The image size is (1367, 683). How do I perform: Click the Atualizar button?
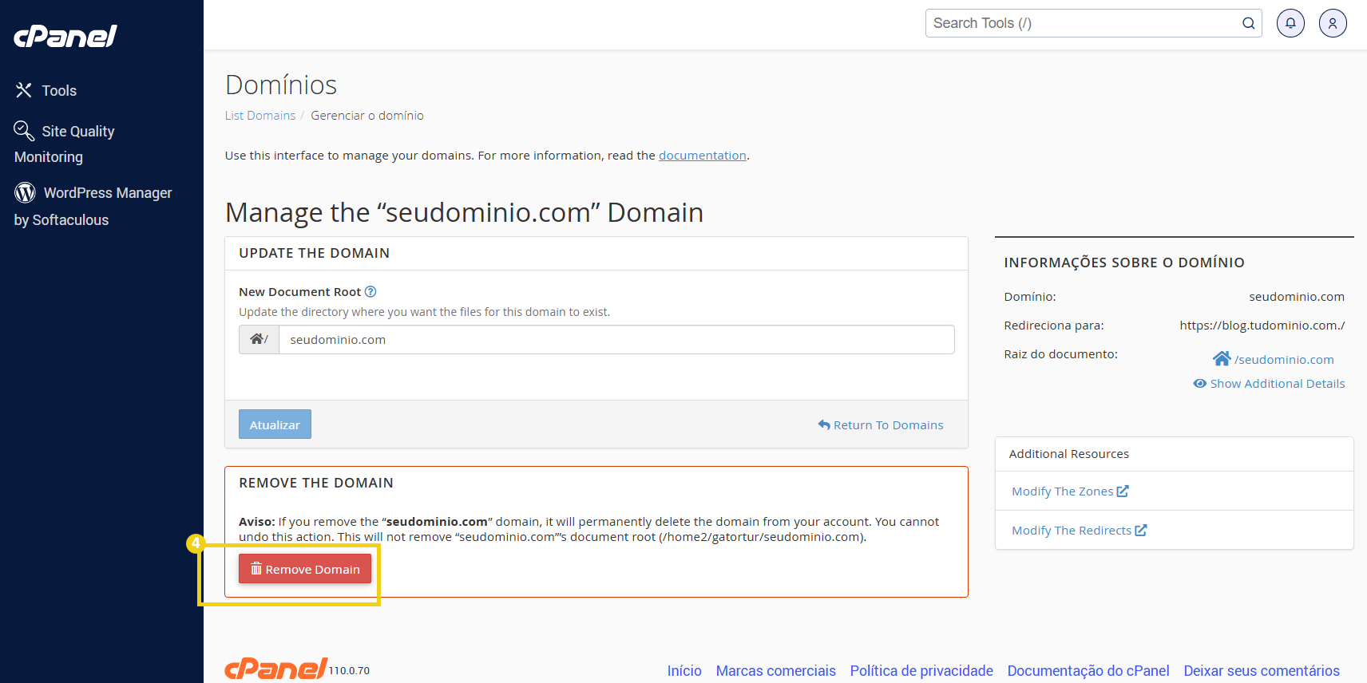click(x=275, y=424)
